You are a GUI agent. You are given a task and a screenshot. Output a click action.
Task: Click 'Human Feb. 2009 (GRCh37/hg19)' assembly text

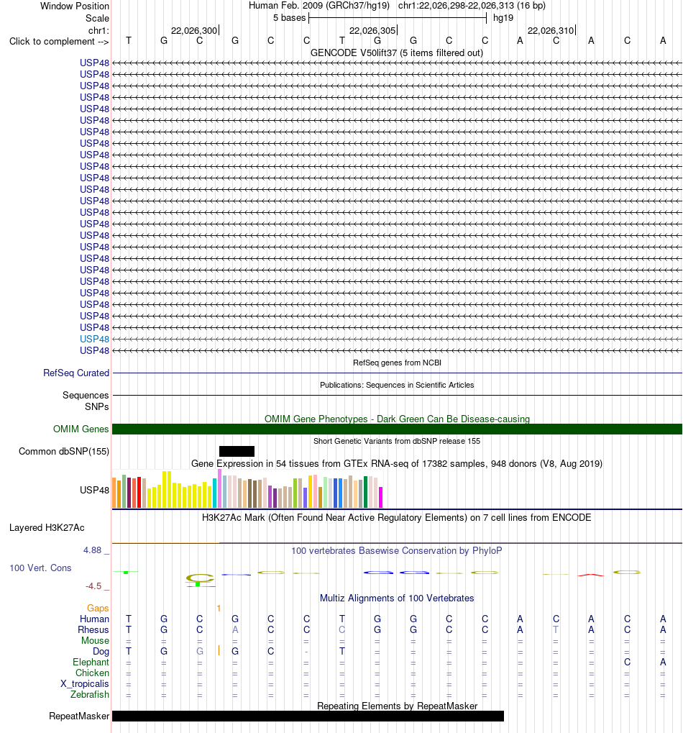[318, 6]
